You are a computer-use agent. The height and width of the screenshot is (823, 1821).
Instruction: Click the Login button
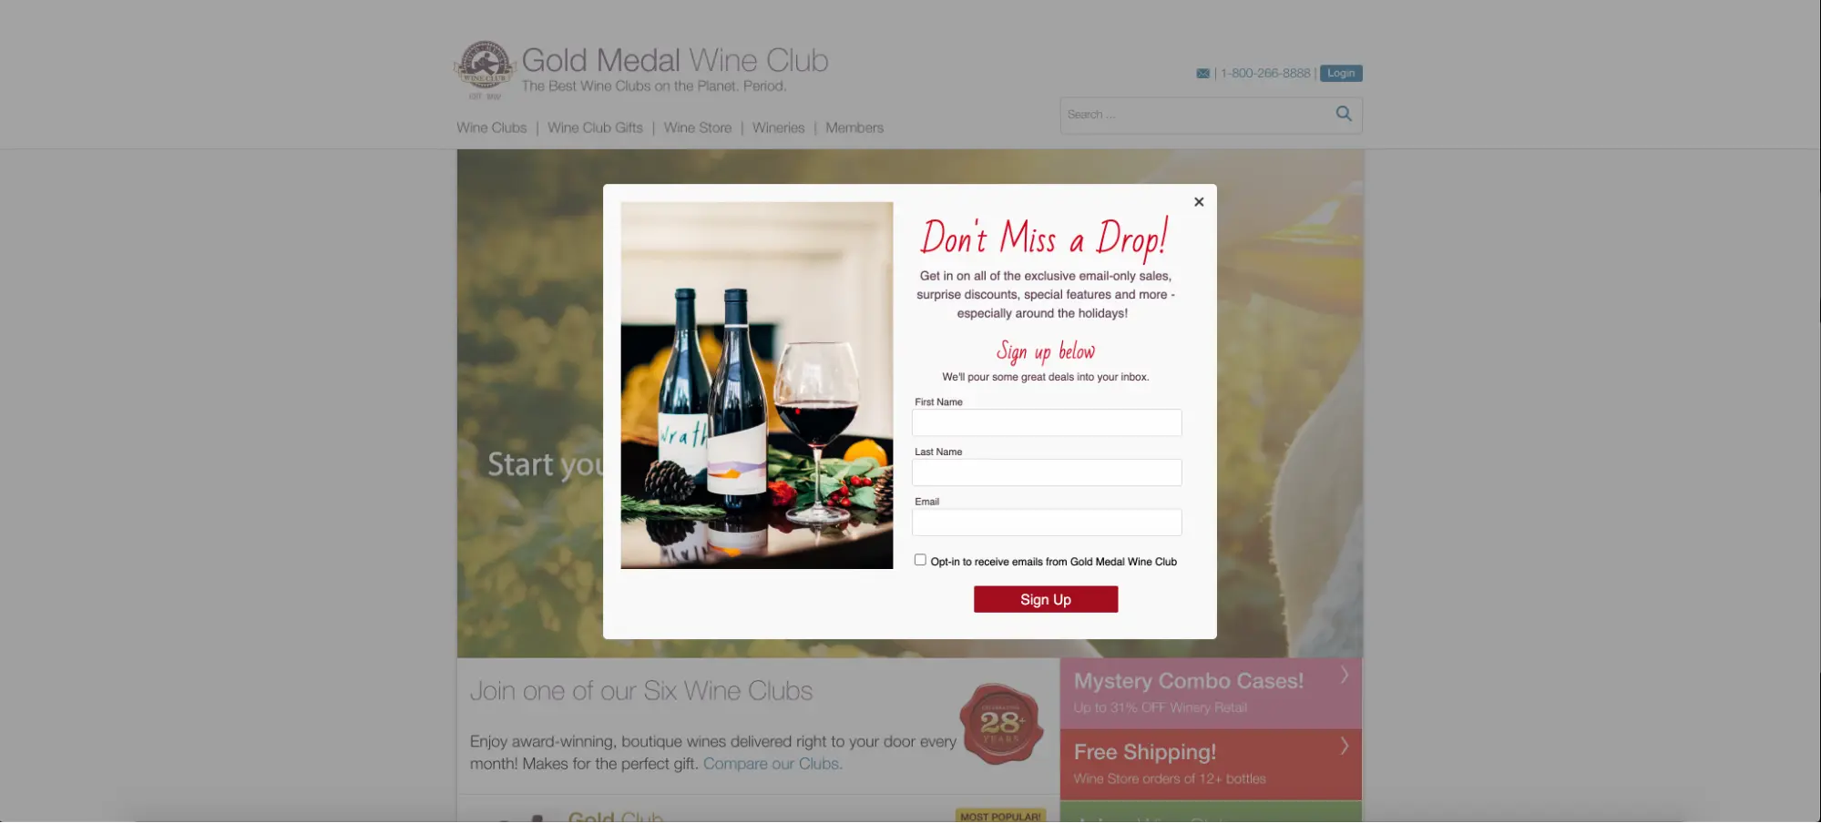coord(1341,73)
